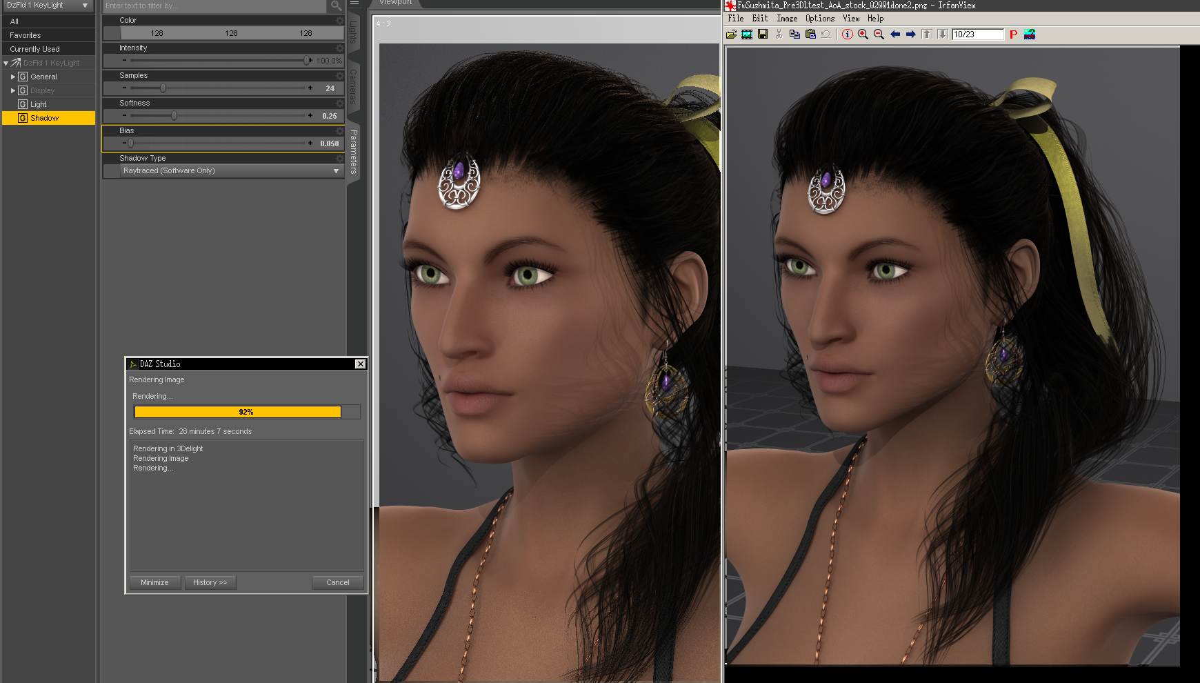Open the Options menu in IrfanView
This screenshot has width=1200, height=683.
[820, 19]
